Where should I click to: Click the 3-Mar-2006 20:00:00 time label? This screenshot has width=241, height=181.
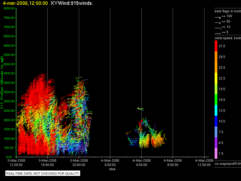click(x=79, y=162)
